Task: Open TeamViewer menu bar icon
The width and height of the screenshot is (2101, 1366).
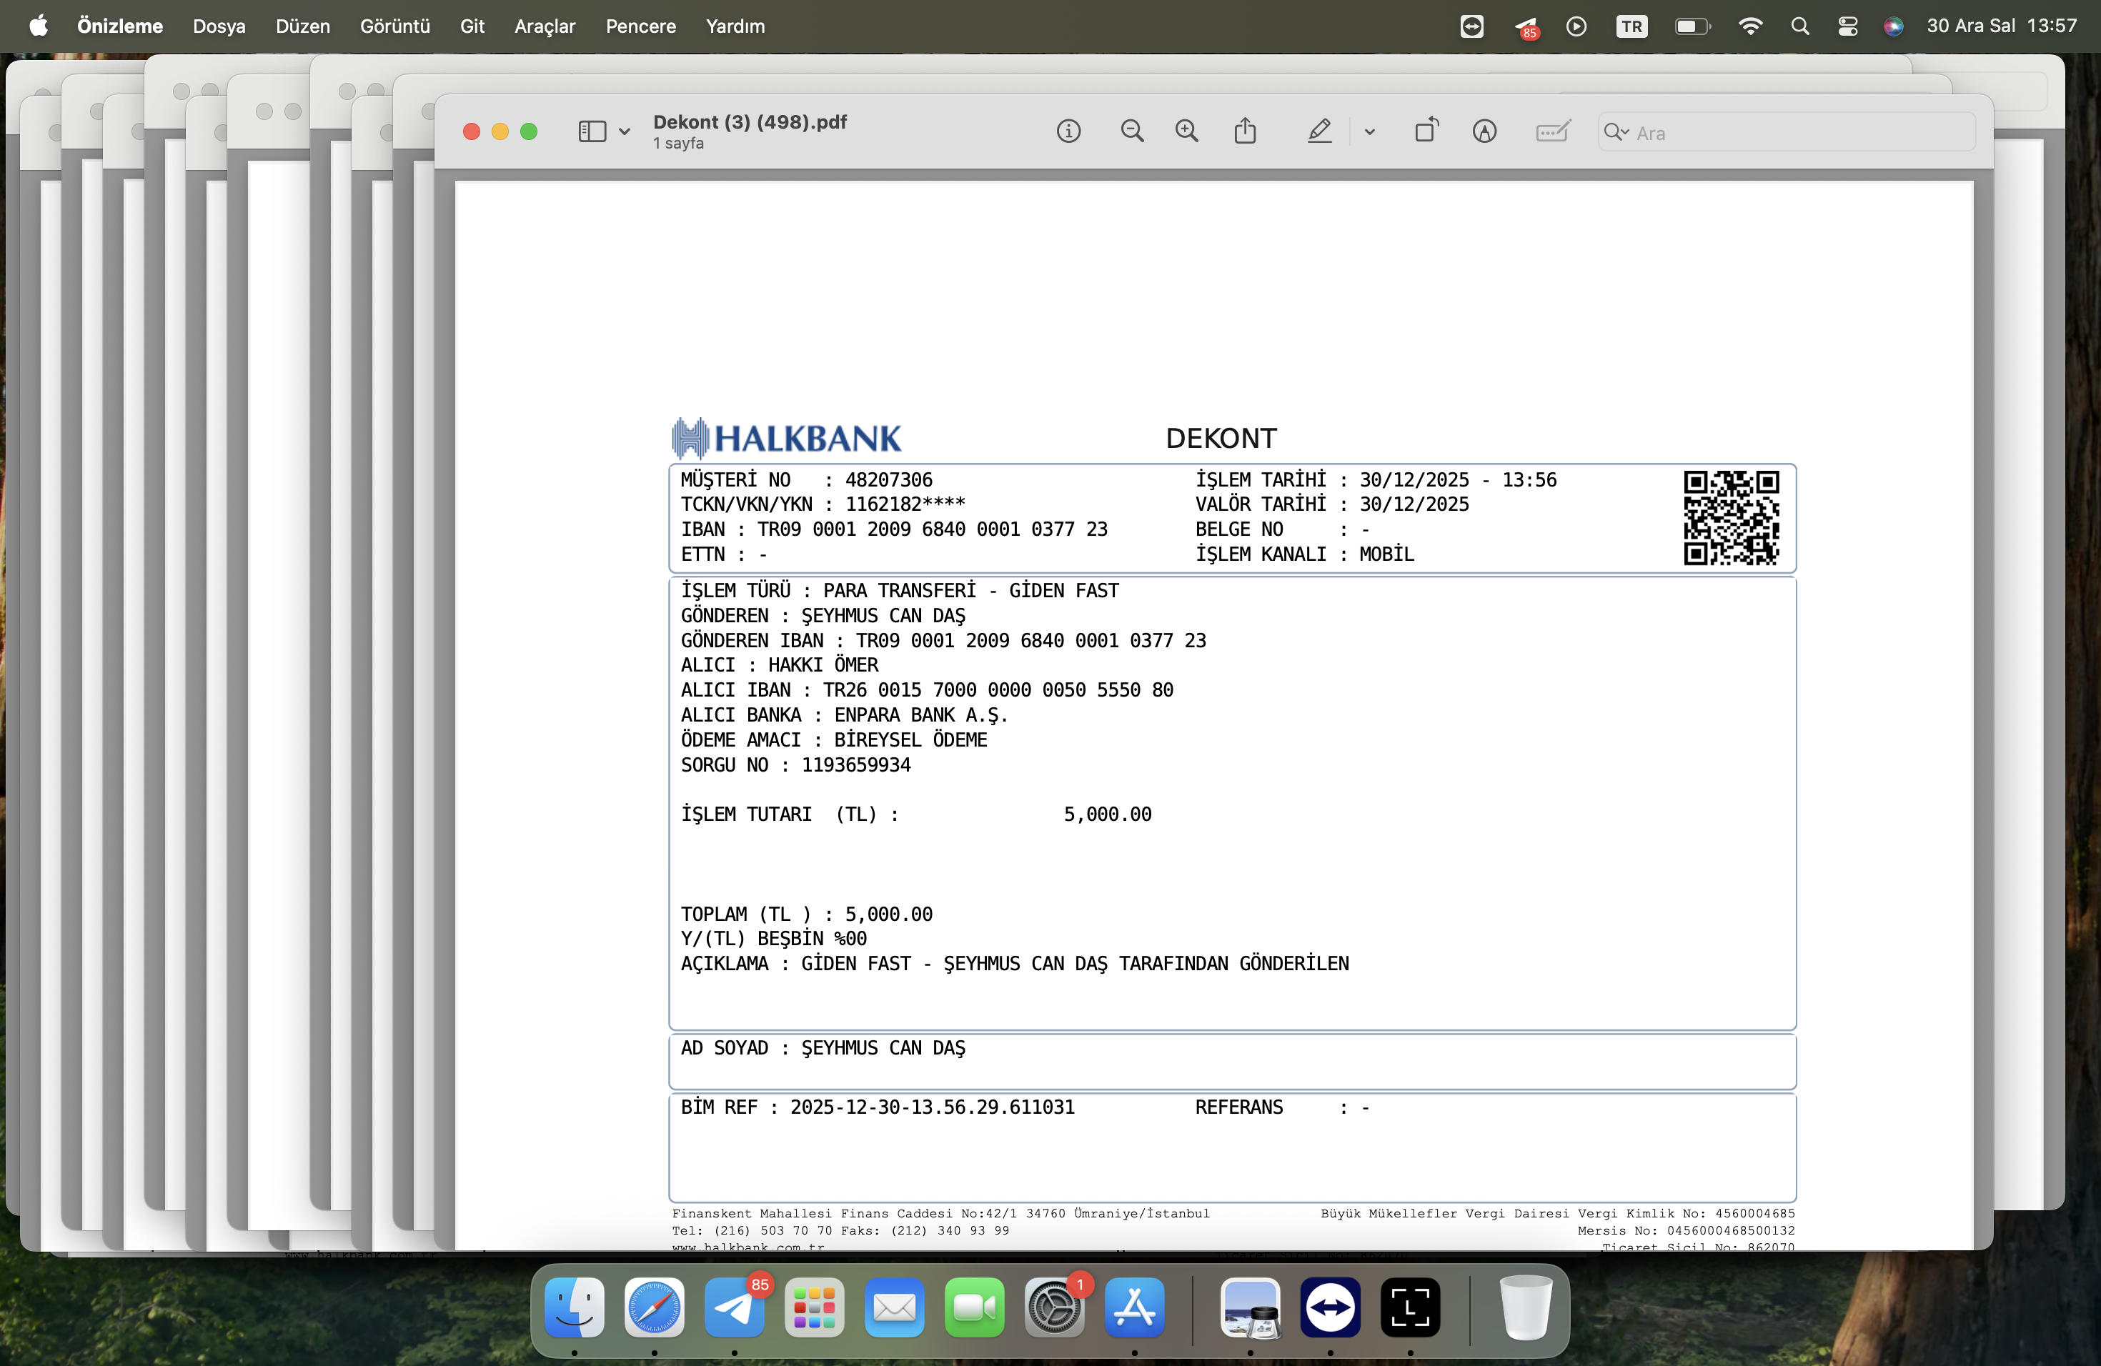Action: coord(1471,26)
